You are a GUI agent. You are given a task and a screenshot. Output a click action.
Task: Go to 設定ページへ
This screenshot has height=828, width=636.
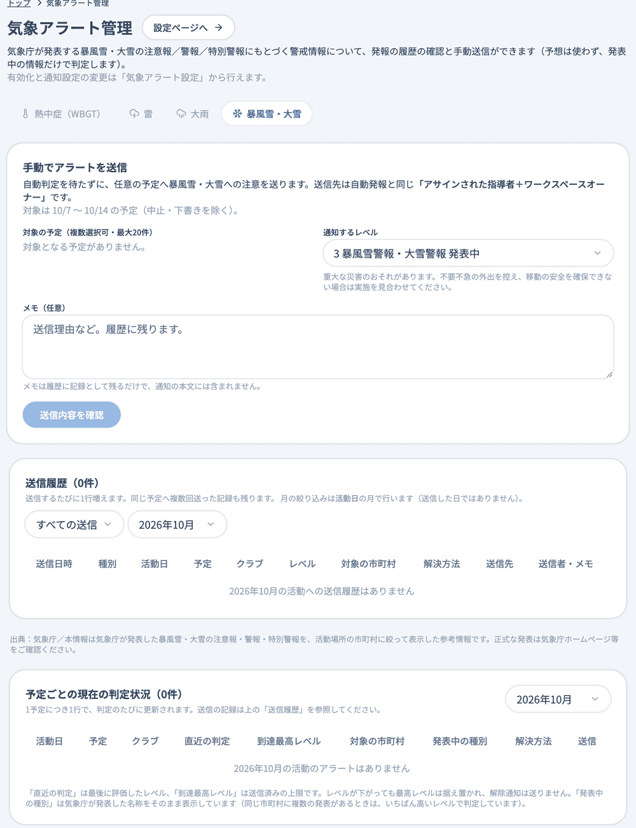pyautogui.click(x=188, y=28)
